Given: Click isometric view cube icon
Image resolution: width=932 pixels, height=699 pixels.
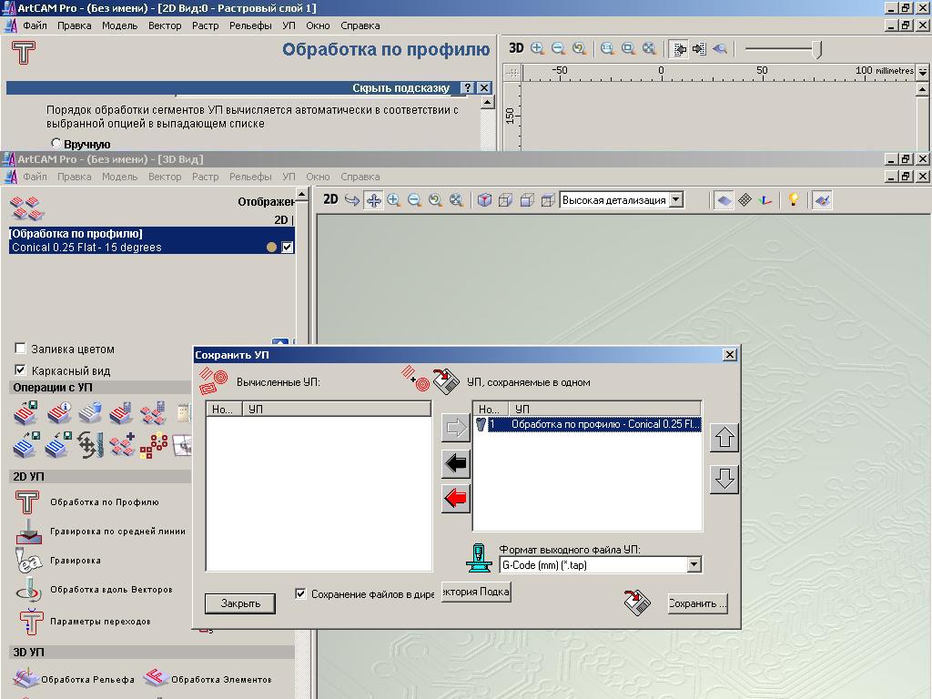Looking at the screenshot, I should [484, 200].
